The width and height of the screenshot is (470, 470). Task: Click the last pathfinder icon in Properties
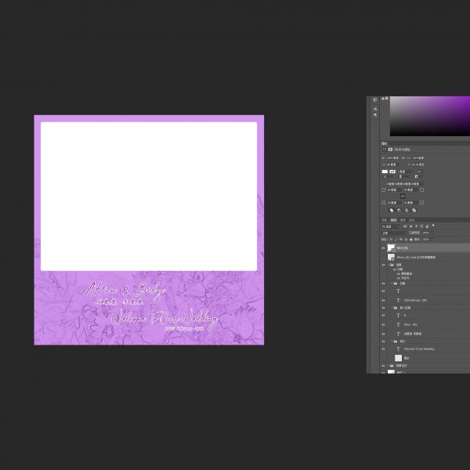414,210
